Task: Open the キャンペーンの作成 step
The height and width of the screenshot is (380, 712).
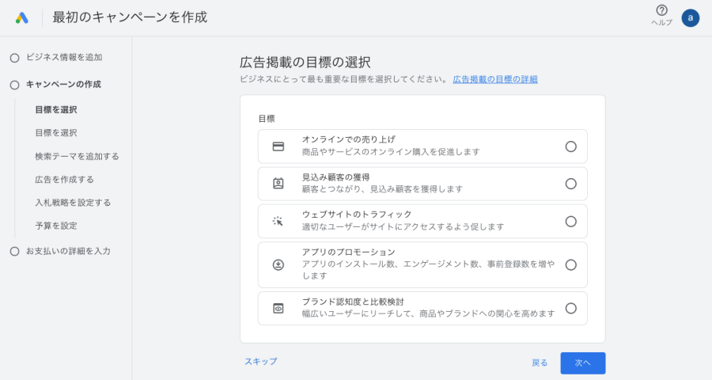Action: tap(63, 85)
